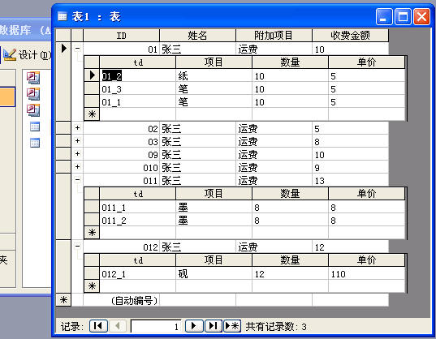Click new record navigation button with asterisk
436x339 pixels.
(x=232, y=326)
